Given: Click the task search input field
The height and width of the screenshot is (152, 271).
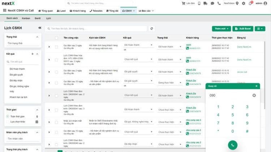Looking at the screenshot, I should [98, 29].
